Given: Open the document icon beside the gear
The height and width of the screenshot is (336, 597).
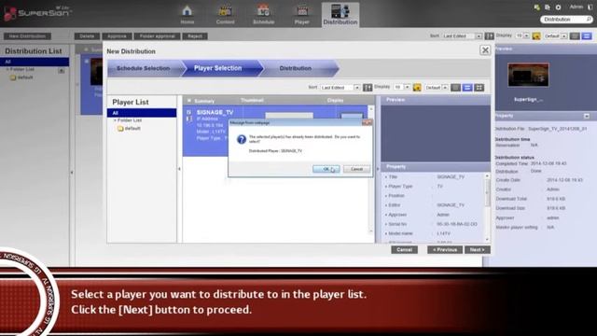Looking at the screenshot, I should [x=548, y=7].
